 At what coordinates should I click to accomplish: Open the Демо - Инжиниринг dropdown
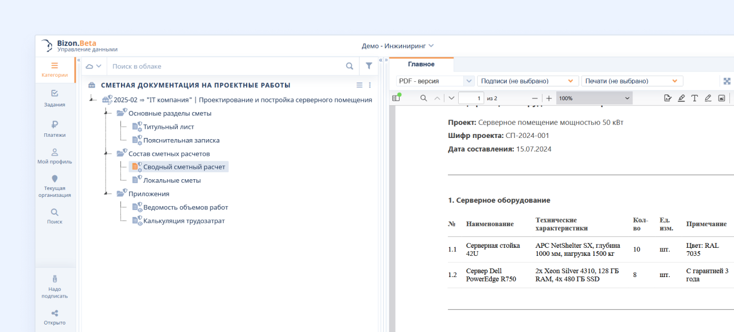397,46
